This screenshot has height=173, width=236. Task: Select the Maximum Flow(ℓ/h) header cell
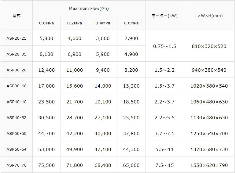click(x=89, y=8)
